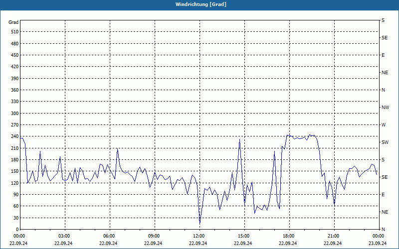Click the 22.09.24 date under 12:00
The width and height of the screenshot is (399, 249).
click(198, 243)
